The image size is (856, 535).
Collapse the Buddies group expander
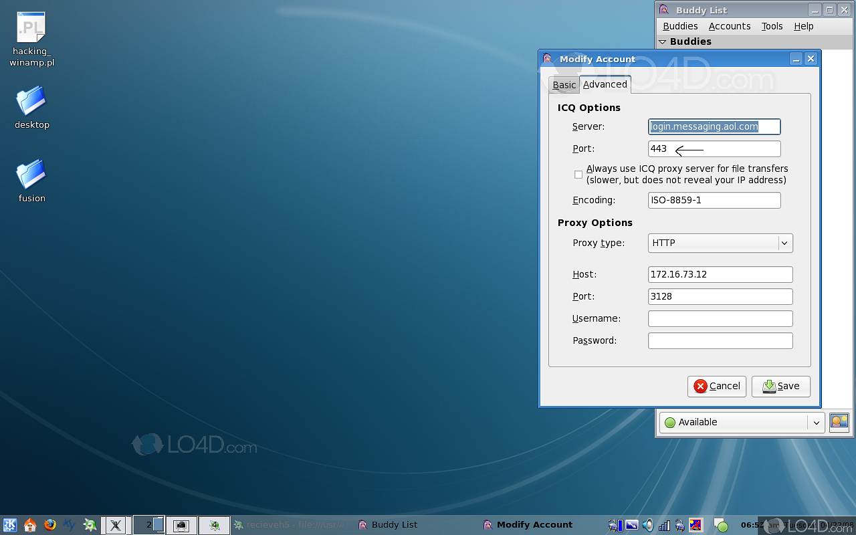coord(663,41)
